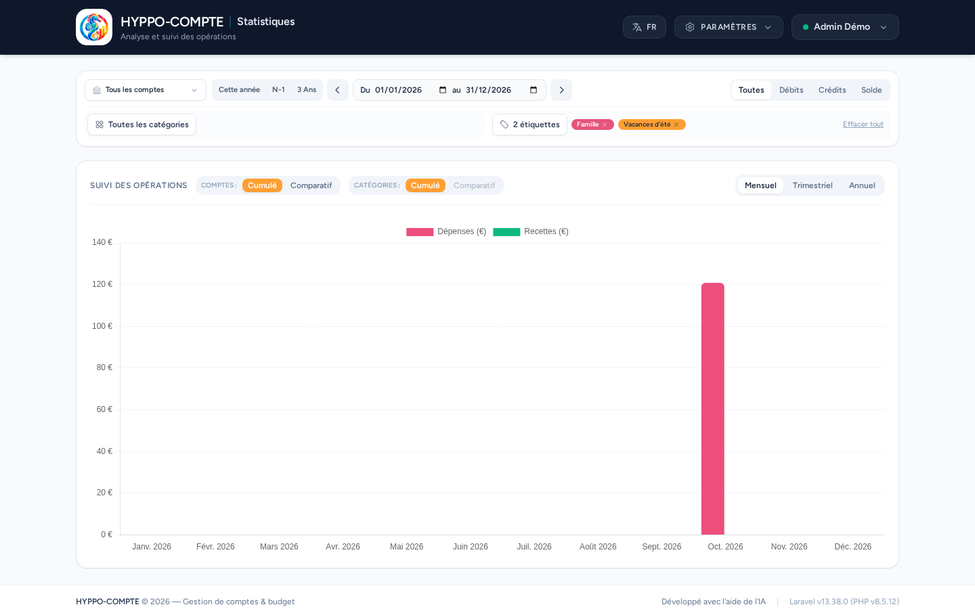The height and width of the screenshot is (609, 975).
Task: Open the Admin Démo user menu
Action: pos(845,27)
